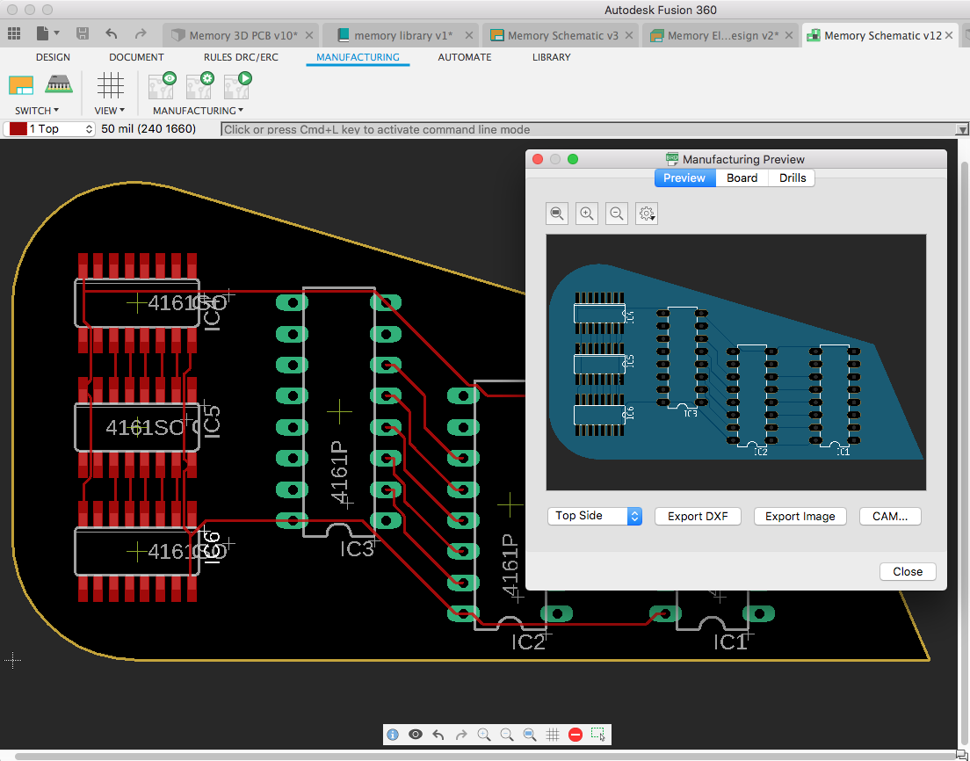970x761 pixels.
Task: Click zoom-to-fit icon in Manufacturing Preview
Action: 557,214
